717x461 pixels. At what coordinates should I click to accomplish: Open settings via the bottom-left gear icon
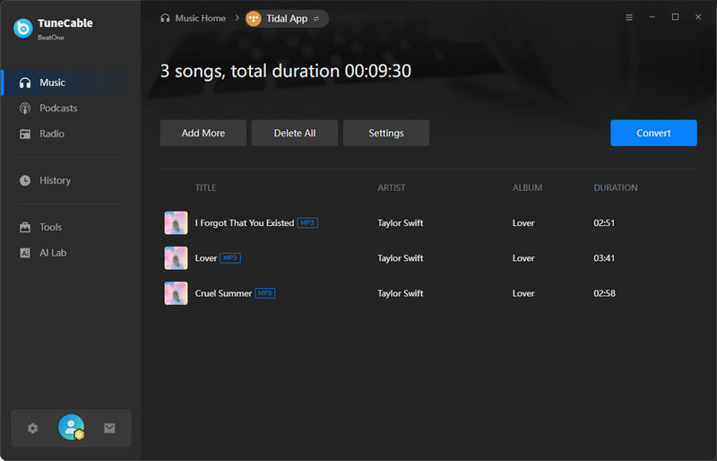point(32,428)
